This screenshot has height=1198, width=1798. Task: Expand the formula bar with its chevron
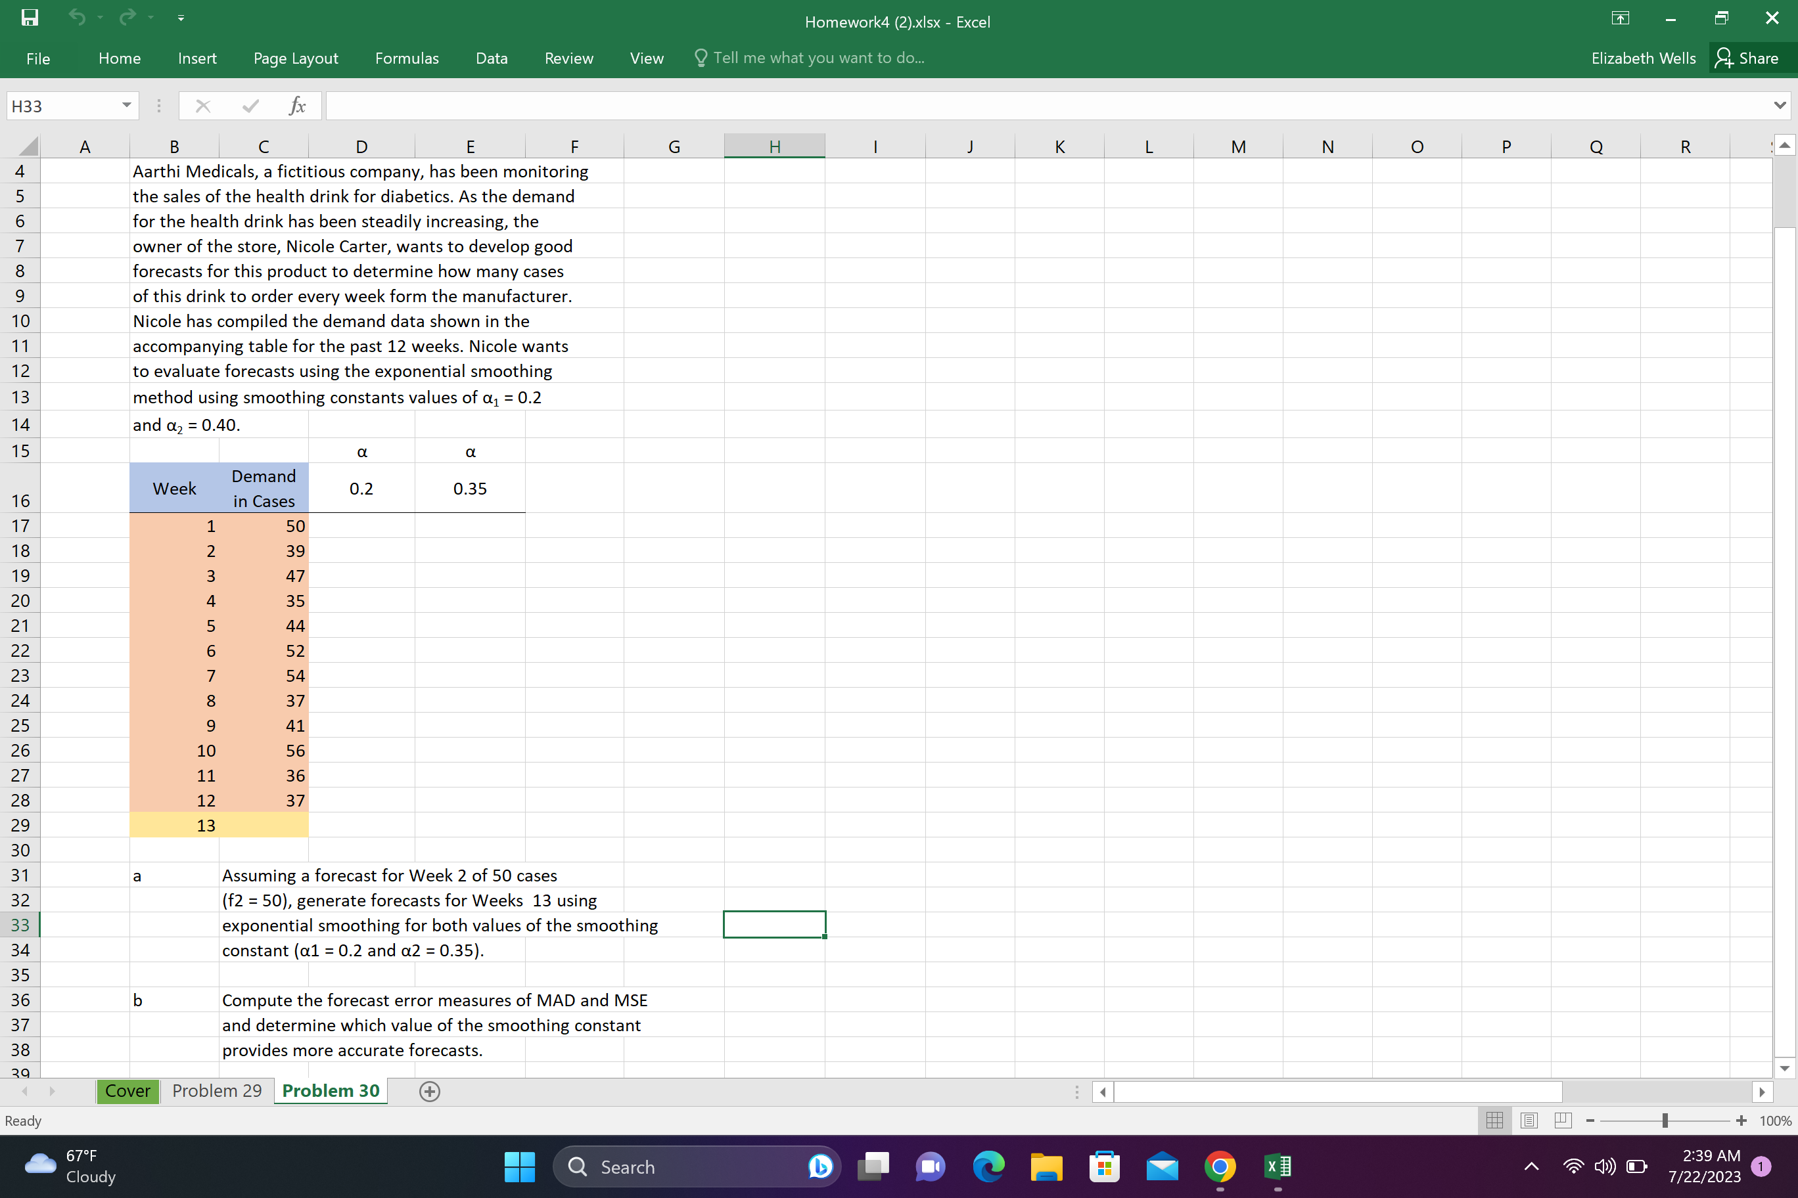click(x=1778, y=106)
